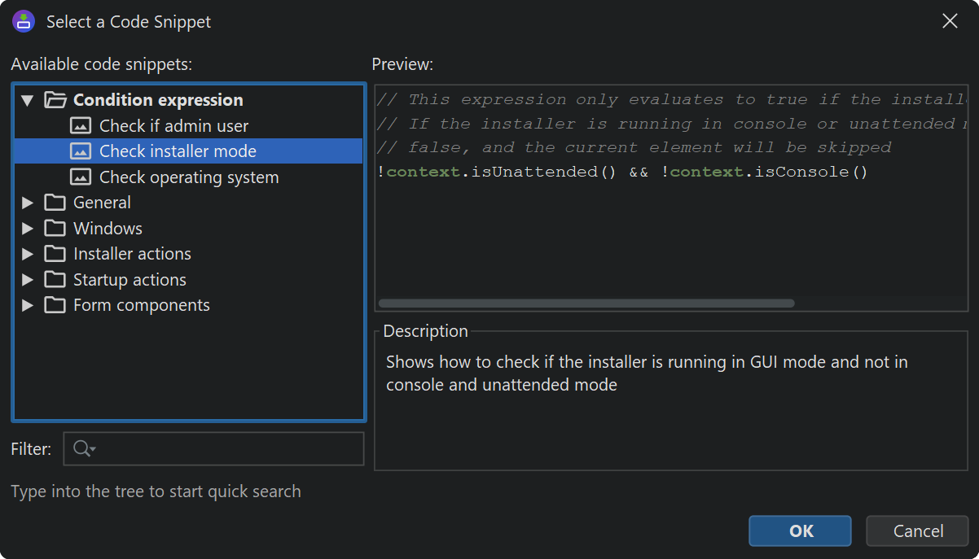Click the Condition expression open folder icon
This screenshot has width=979, height=559.
55,100
